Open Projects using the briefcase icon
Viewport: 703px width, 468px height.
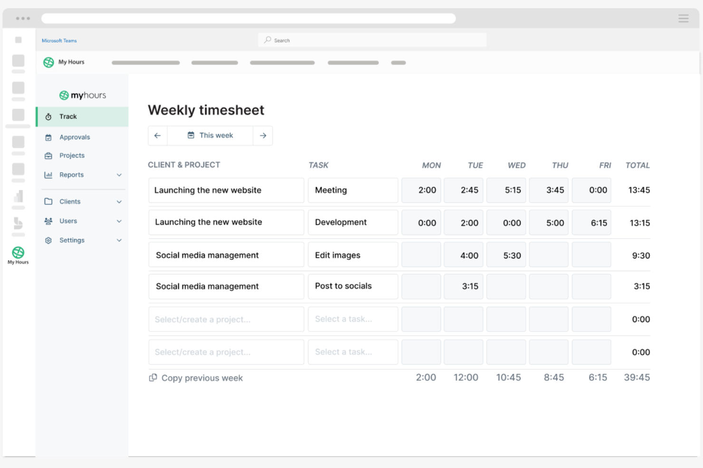[x=48, y=156]
